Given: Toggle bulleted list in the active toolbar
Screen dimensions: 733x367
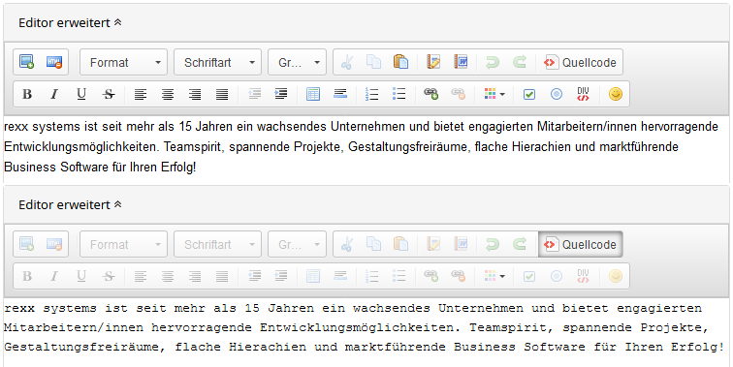Looking at the screenshot, I should [398, 94].
